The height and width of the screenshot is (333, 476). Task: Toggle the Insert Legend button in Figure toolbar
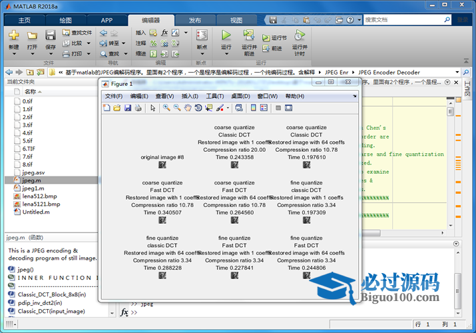(x=264, y=108)
